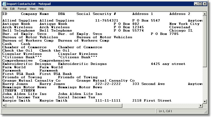The height and width of the screenshot is (118, 212).
Task: Click the Notepad icon in title bar
Action: point(4,4)
